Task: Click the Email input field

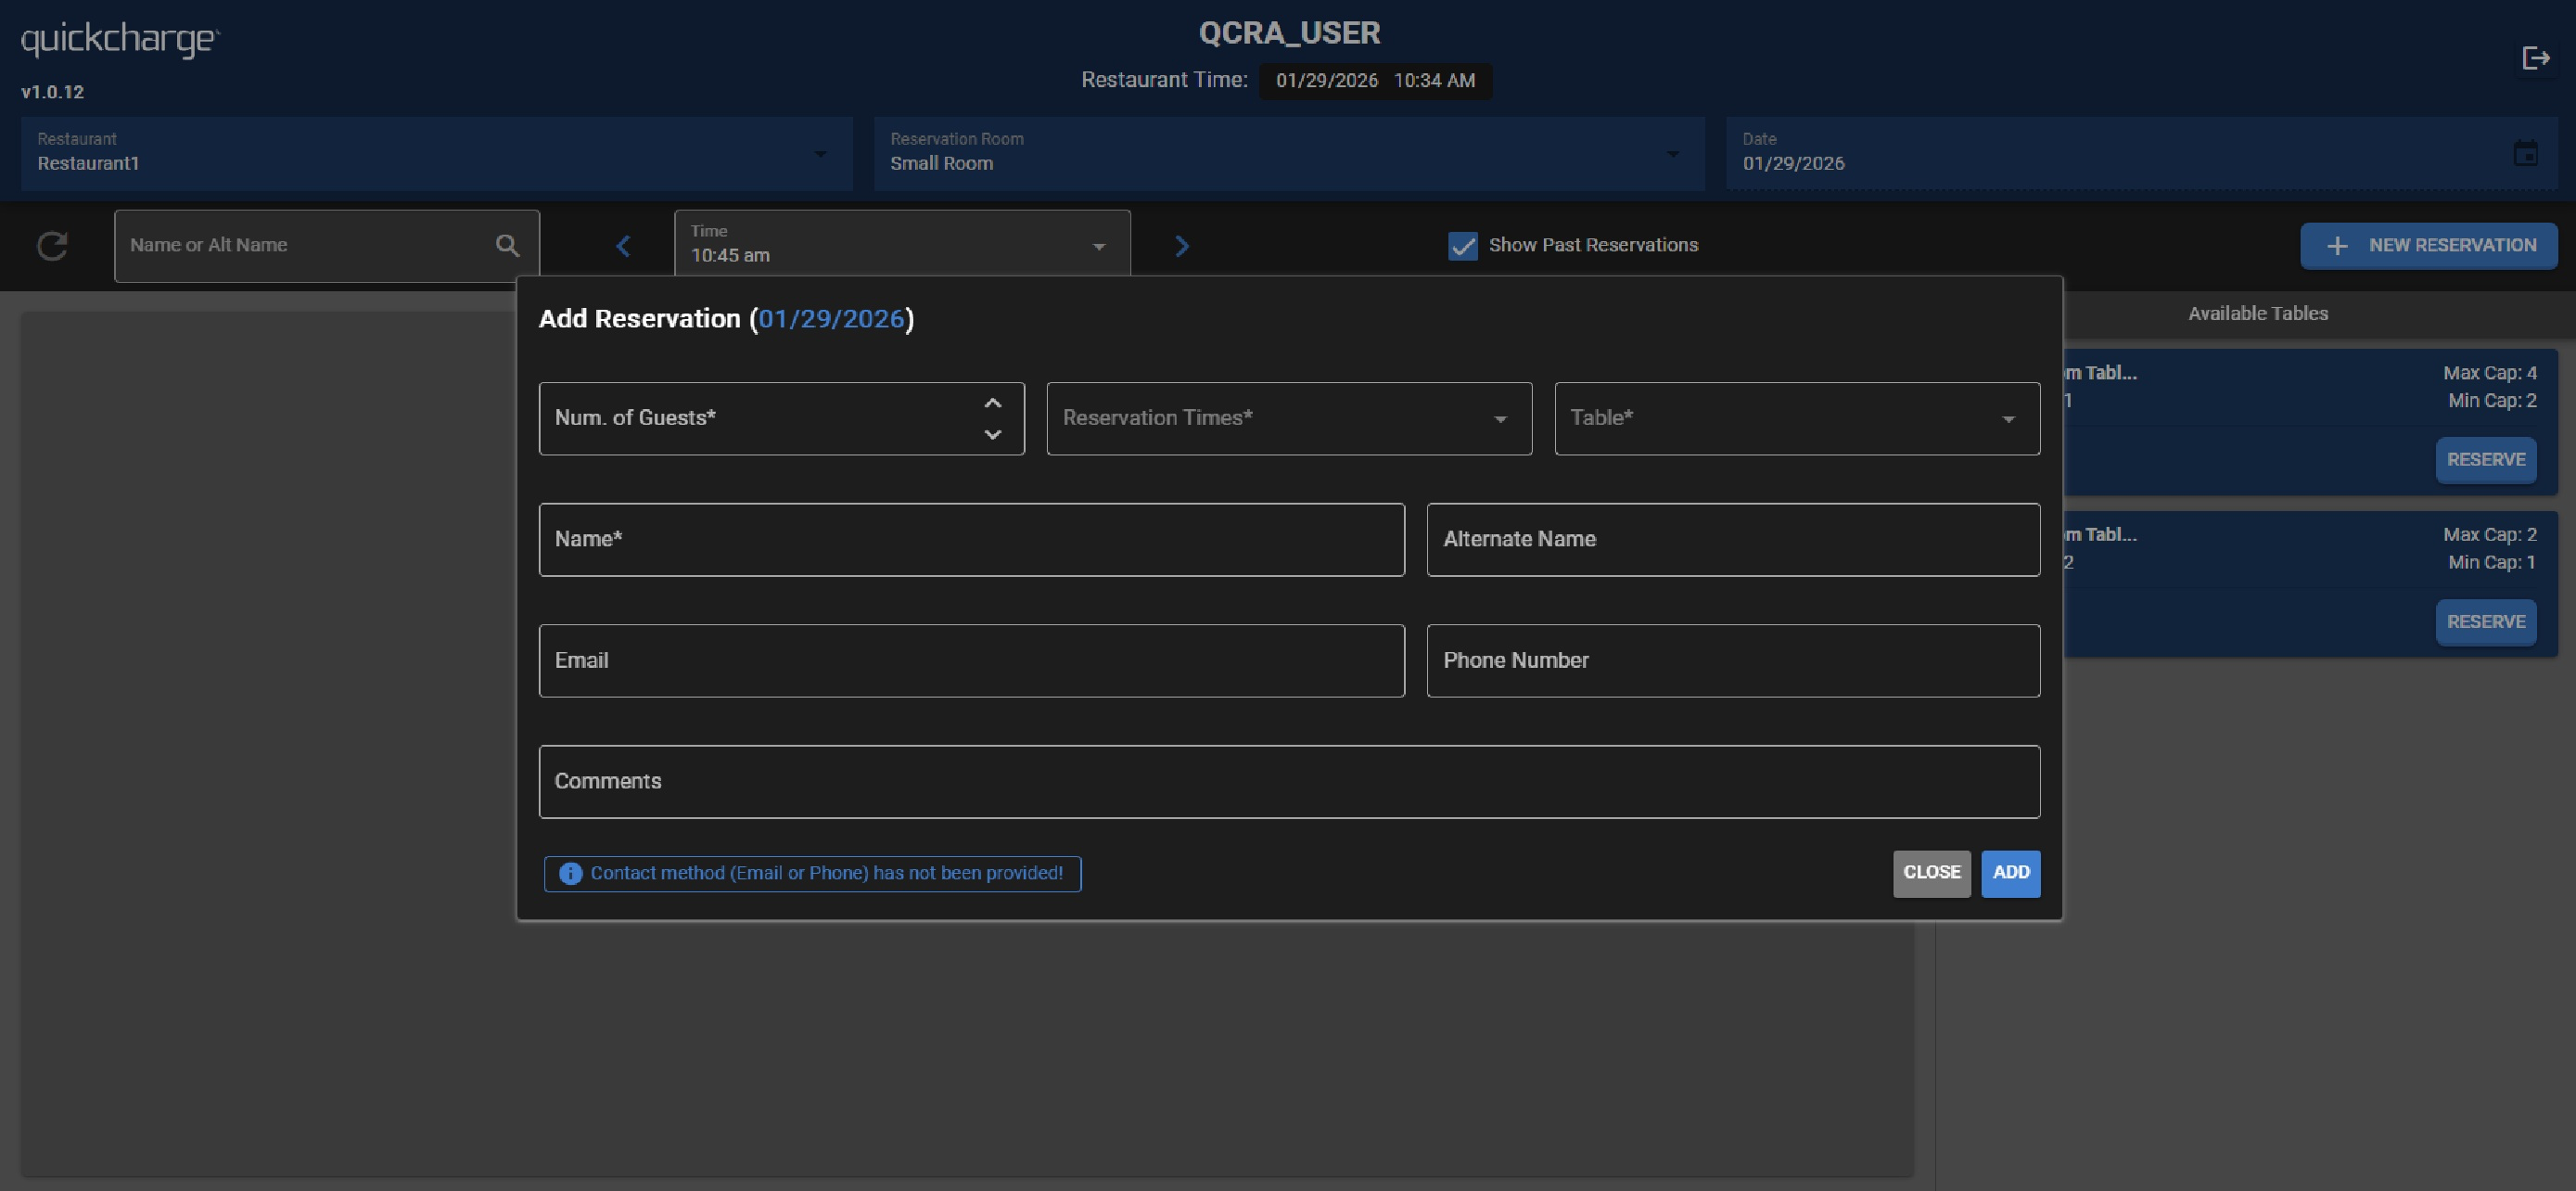Action: [x=971, y=660]
